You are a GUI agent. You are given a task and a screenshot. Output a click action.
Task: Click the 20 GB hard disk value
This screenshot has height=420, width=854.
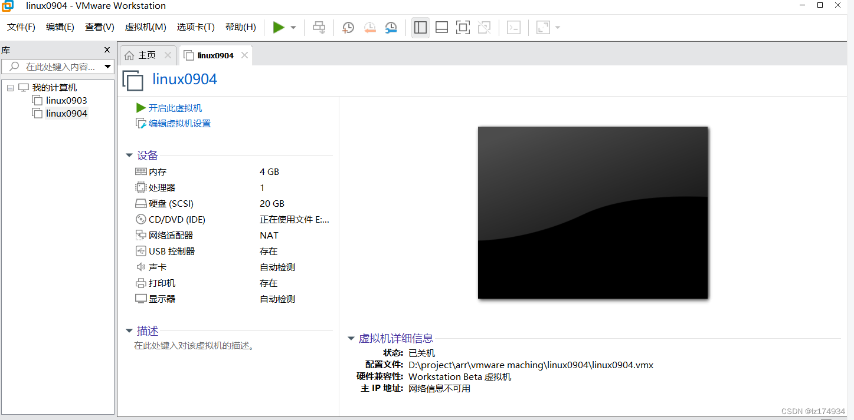[272, 204]
